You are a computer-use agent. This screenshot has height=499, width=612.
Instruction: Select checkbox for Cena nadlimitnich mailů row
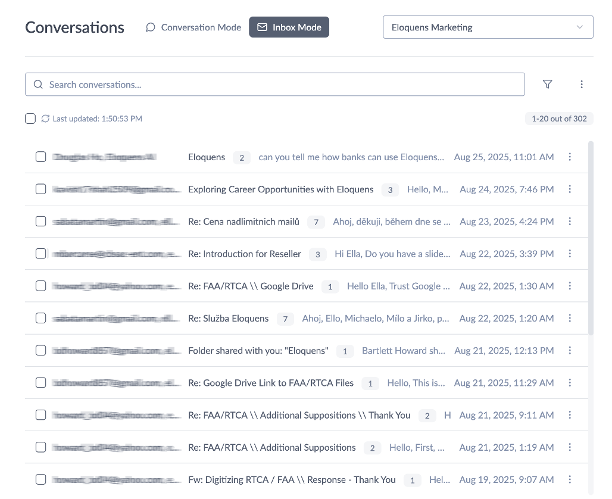(40, 222)
